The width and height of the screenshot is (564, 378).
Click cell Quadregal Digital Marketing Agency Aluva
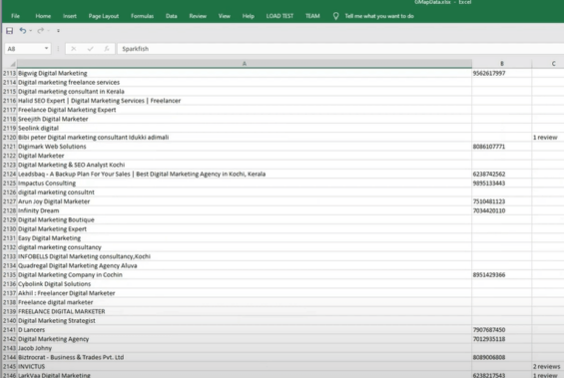tap(245, 265)
